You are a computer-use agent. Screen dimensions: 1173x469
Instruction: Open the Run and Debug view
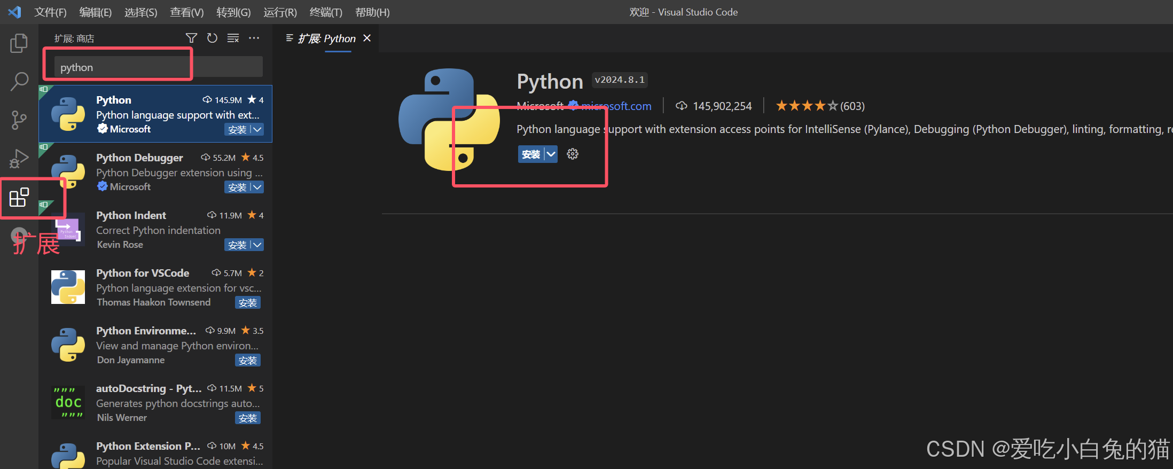click(x=19, y=159)
